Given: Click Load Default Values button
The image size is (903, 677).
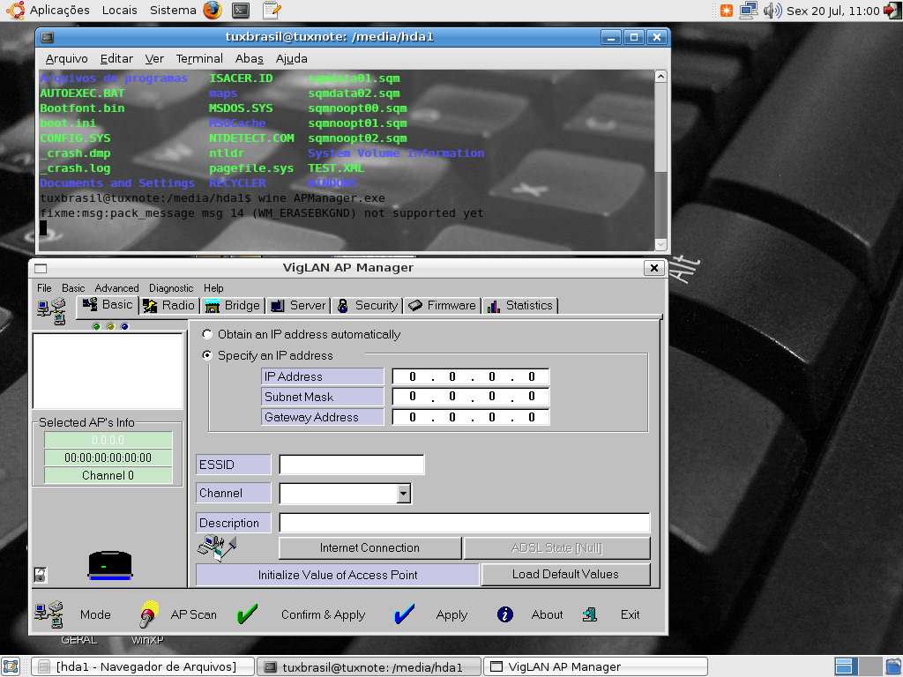Looking at the screenshot, I should pyautogui.click(x=565, y=575).
